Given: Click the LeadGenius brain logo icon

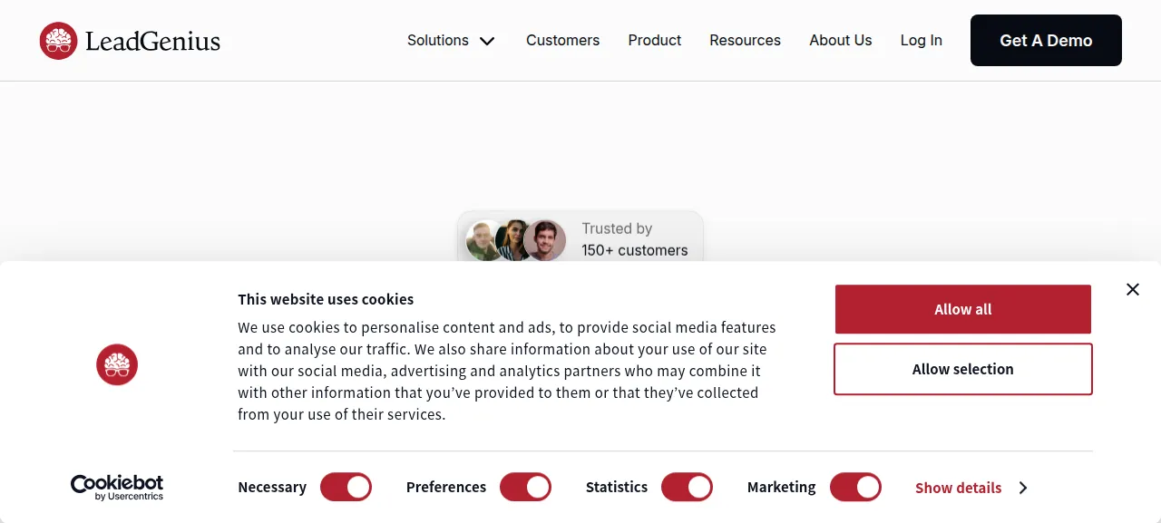Looking at the screenshot, I should point(58,41).
